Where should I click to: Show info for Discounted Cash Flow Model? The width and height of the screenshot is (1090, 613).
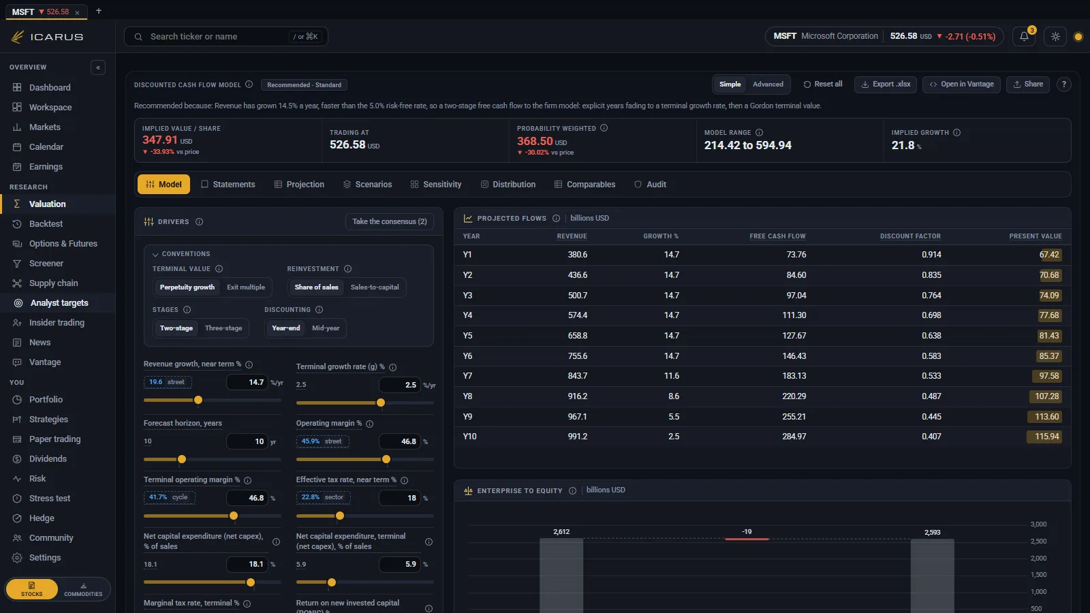(249, 84)
